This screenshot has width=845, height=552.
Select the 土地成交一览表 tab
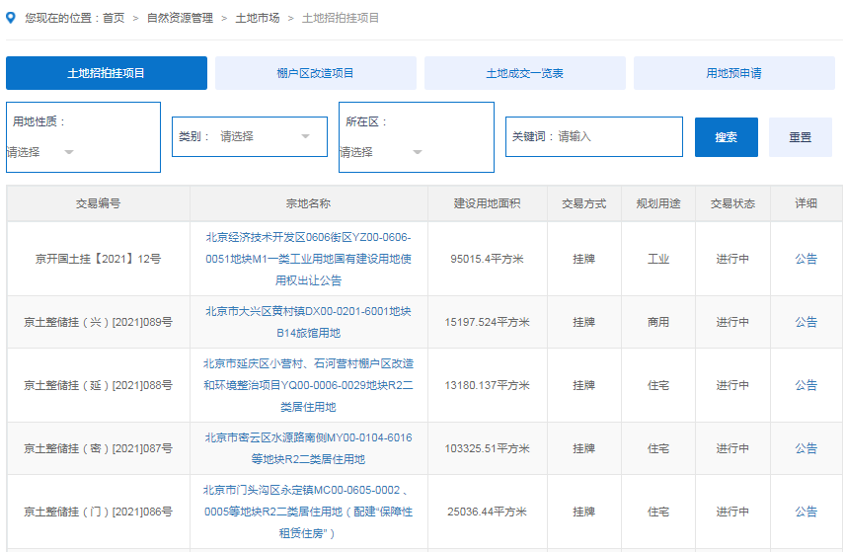click(525, 73)
